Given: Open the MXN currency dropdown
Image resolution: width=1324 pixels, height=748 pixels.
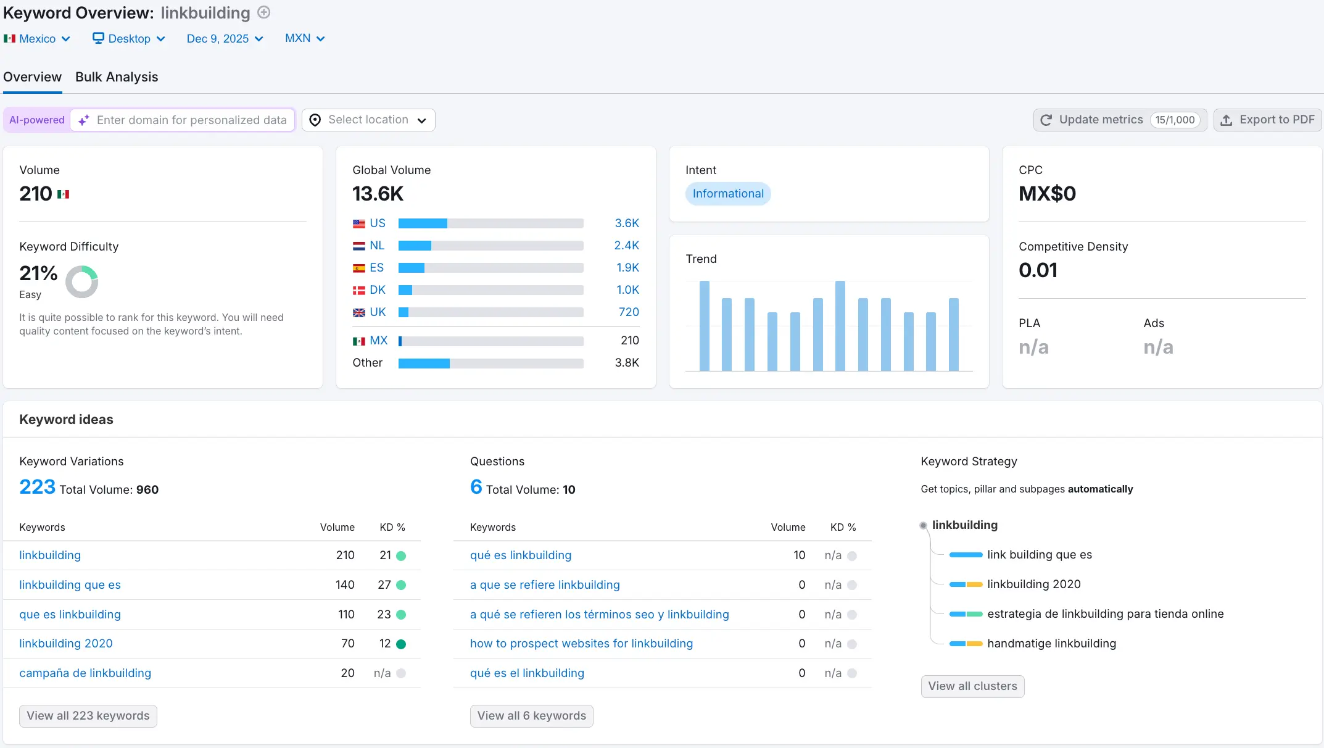Looking at the screenshot, I should pos(304,38).
